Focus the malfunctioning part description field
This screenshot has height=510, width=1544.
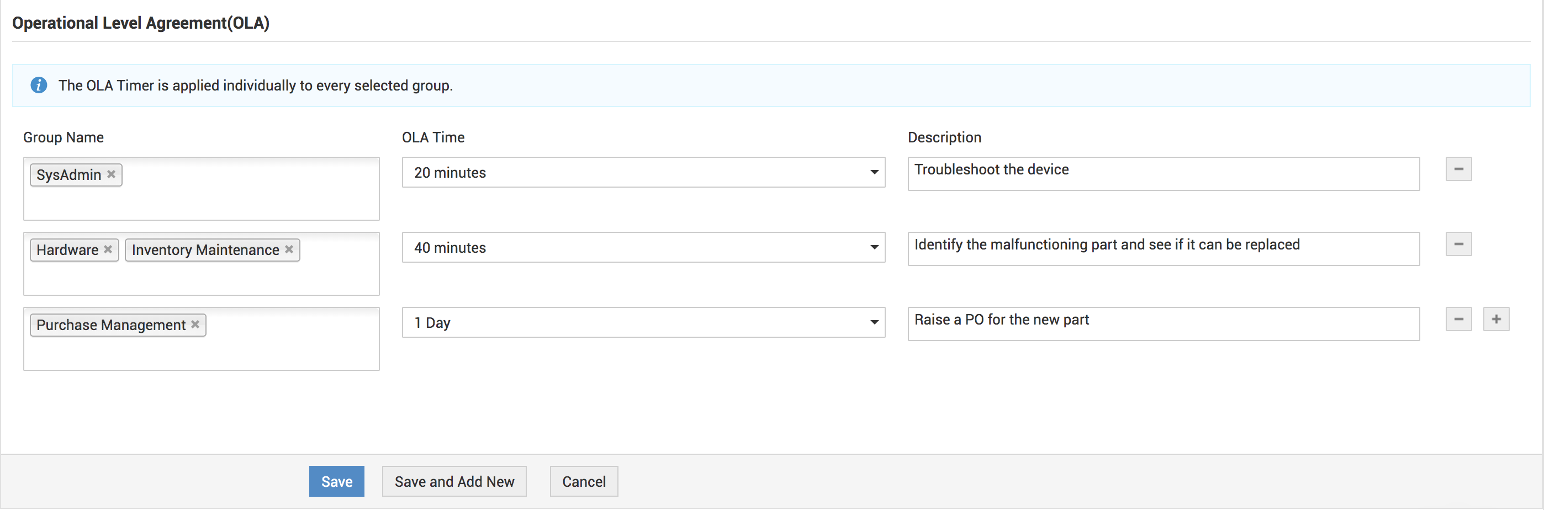point(1163,249)
